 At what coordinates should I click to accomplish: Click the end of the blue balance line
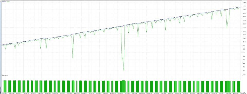click(241, 7)
